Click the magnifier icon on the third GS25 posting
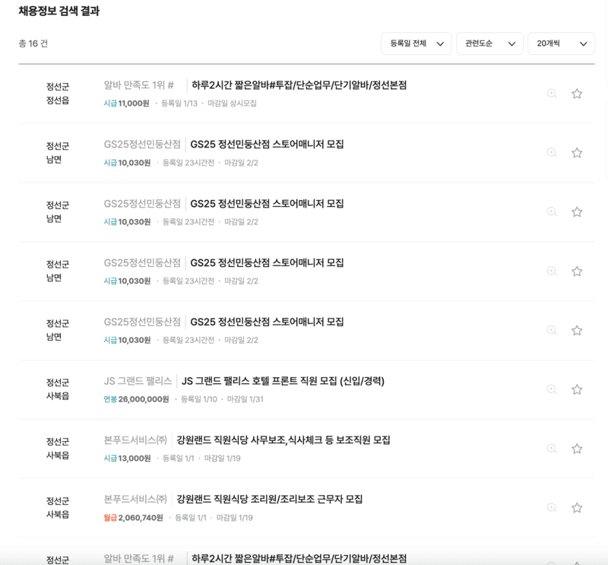The image size is (608, 565). [x=550, y=271]
